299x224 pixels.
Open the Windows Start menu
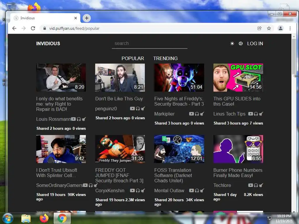pos(7,218)
